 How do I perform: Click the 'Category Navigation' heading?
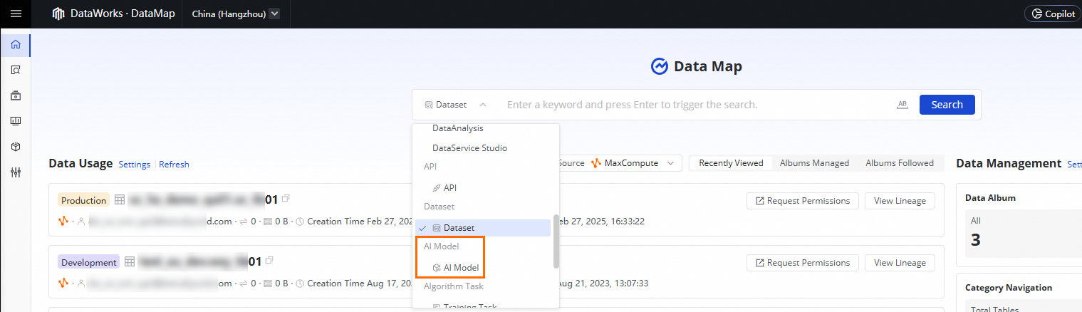(x=1008, y=288)
